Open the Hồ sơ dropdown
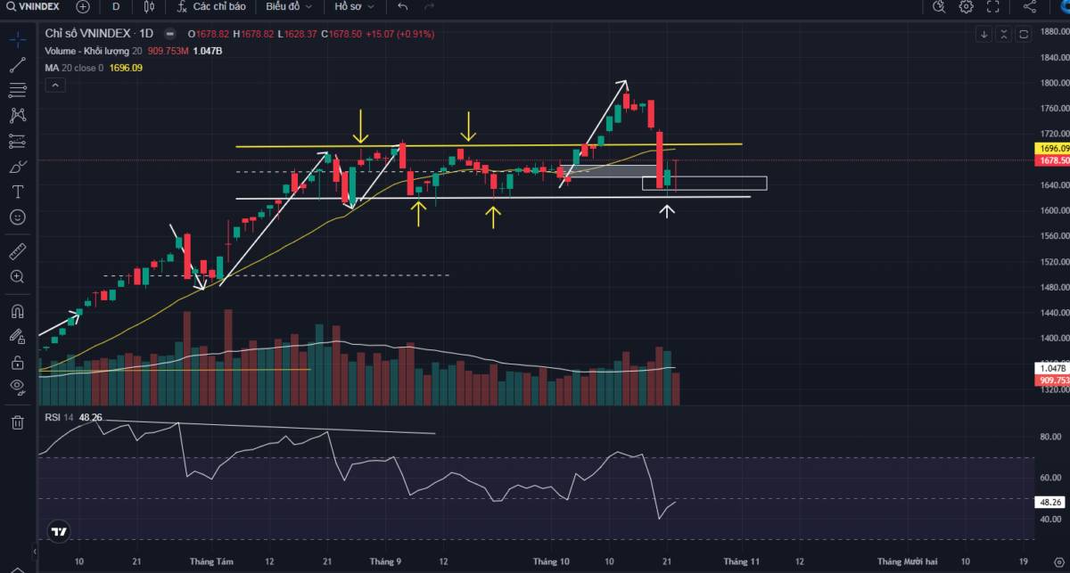The height and width of the screenshot is (573, 1070). [351, 7]
